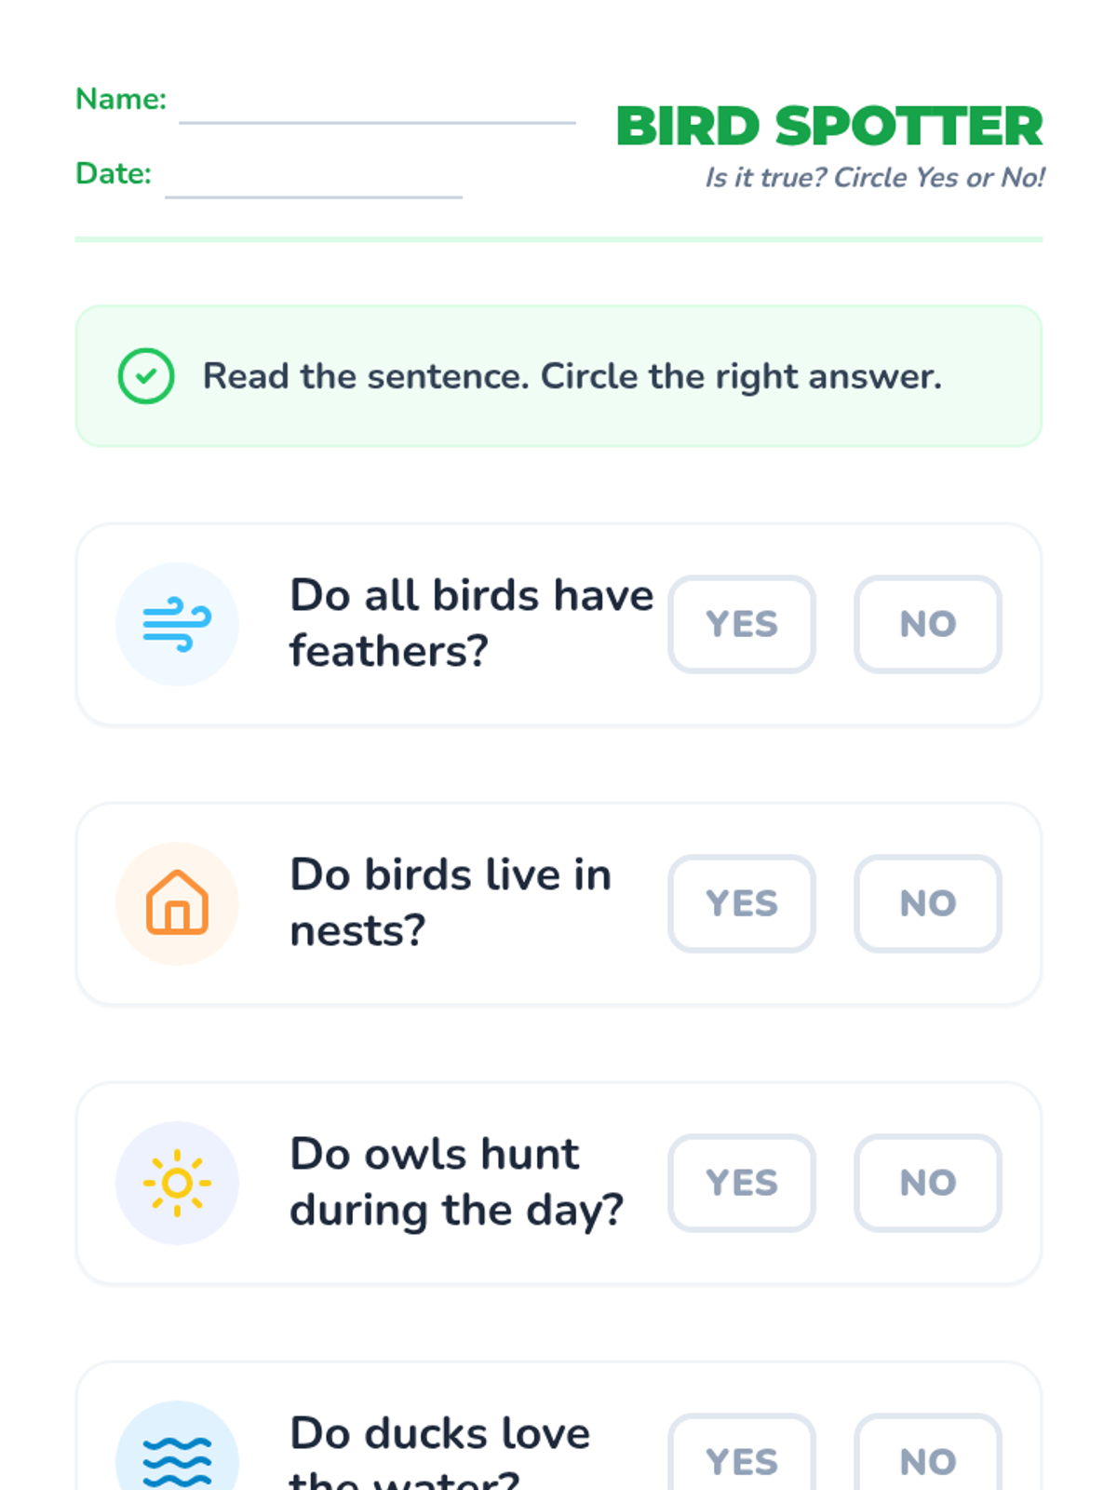Click the 'Do birds live in nests?' text
Image resolution: width=1117 pixels, height=1490 pixels.
[451, 902]
